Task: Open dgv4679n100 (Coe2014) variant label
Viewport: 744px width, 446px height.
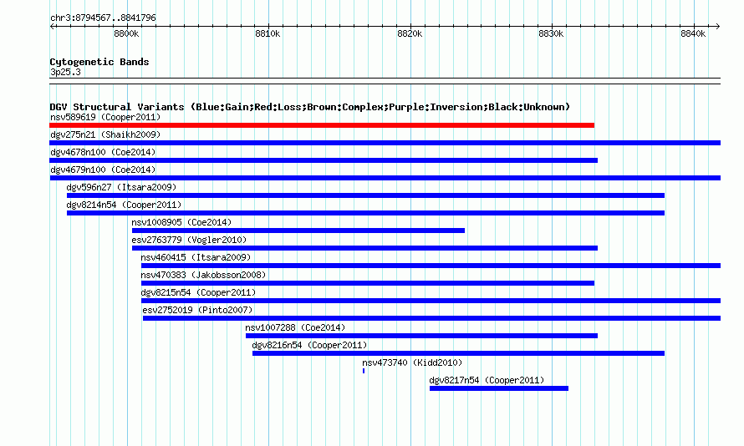Action: (x=103, y=170)
